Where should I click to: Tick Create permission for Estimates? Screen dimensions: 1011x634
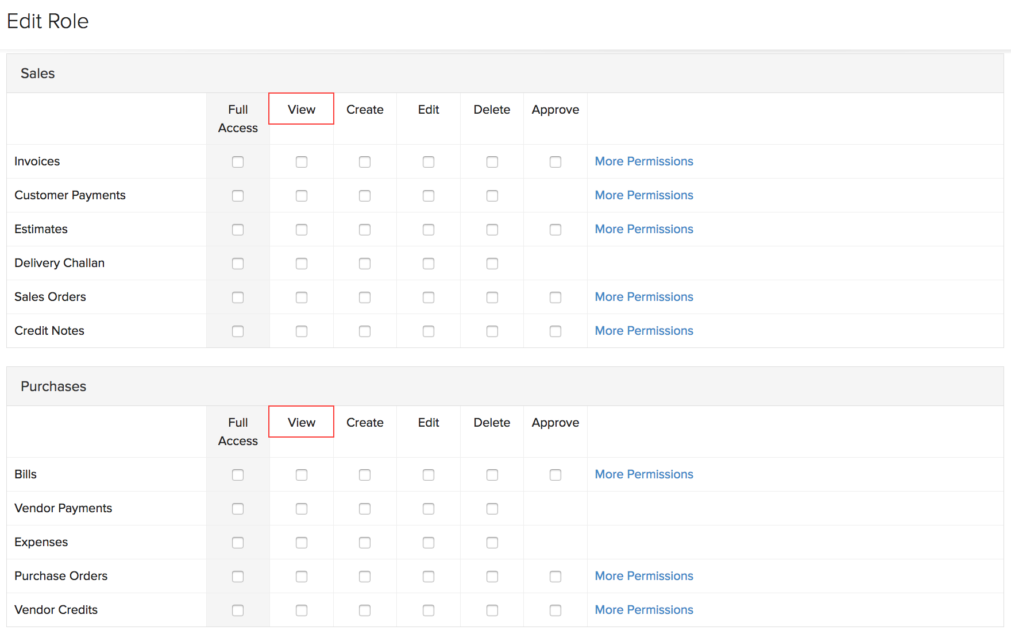[x=365, y=230]
